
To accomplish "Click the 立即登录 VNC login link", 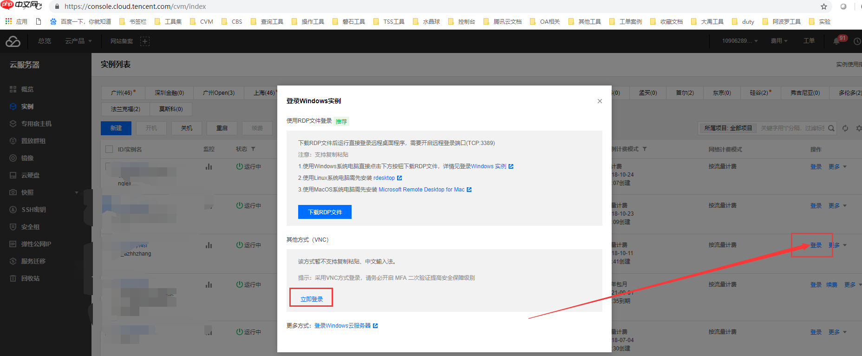I will pyautogui.click(x=311, y=299).
